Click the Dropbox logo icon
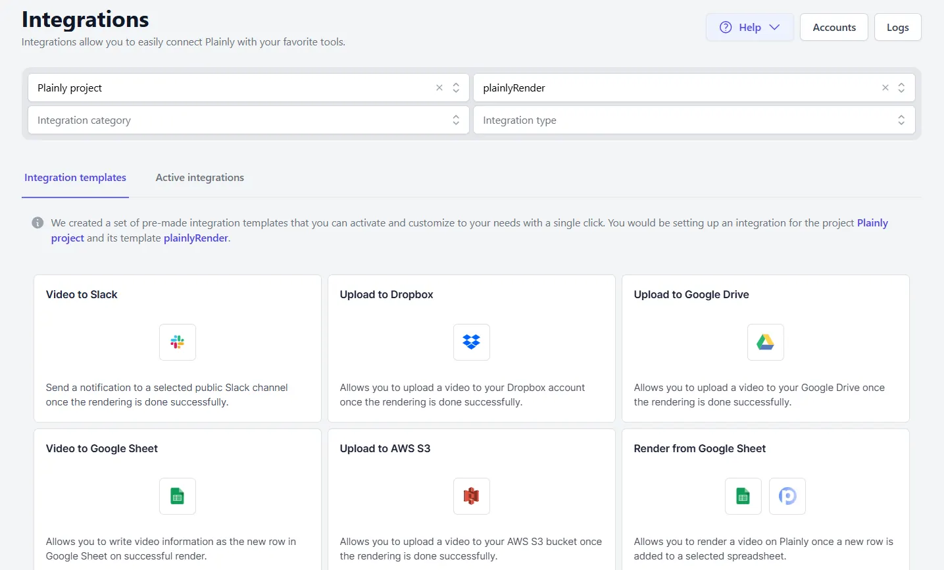 (472, 342)
